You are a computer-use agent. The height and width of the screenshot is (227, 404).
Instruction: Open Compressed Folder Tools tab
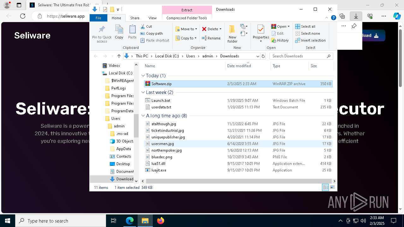(x=187, y=18)
